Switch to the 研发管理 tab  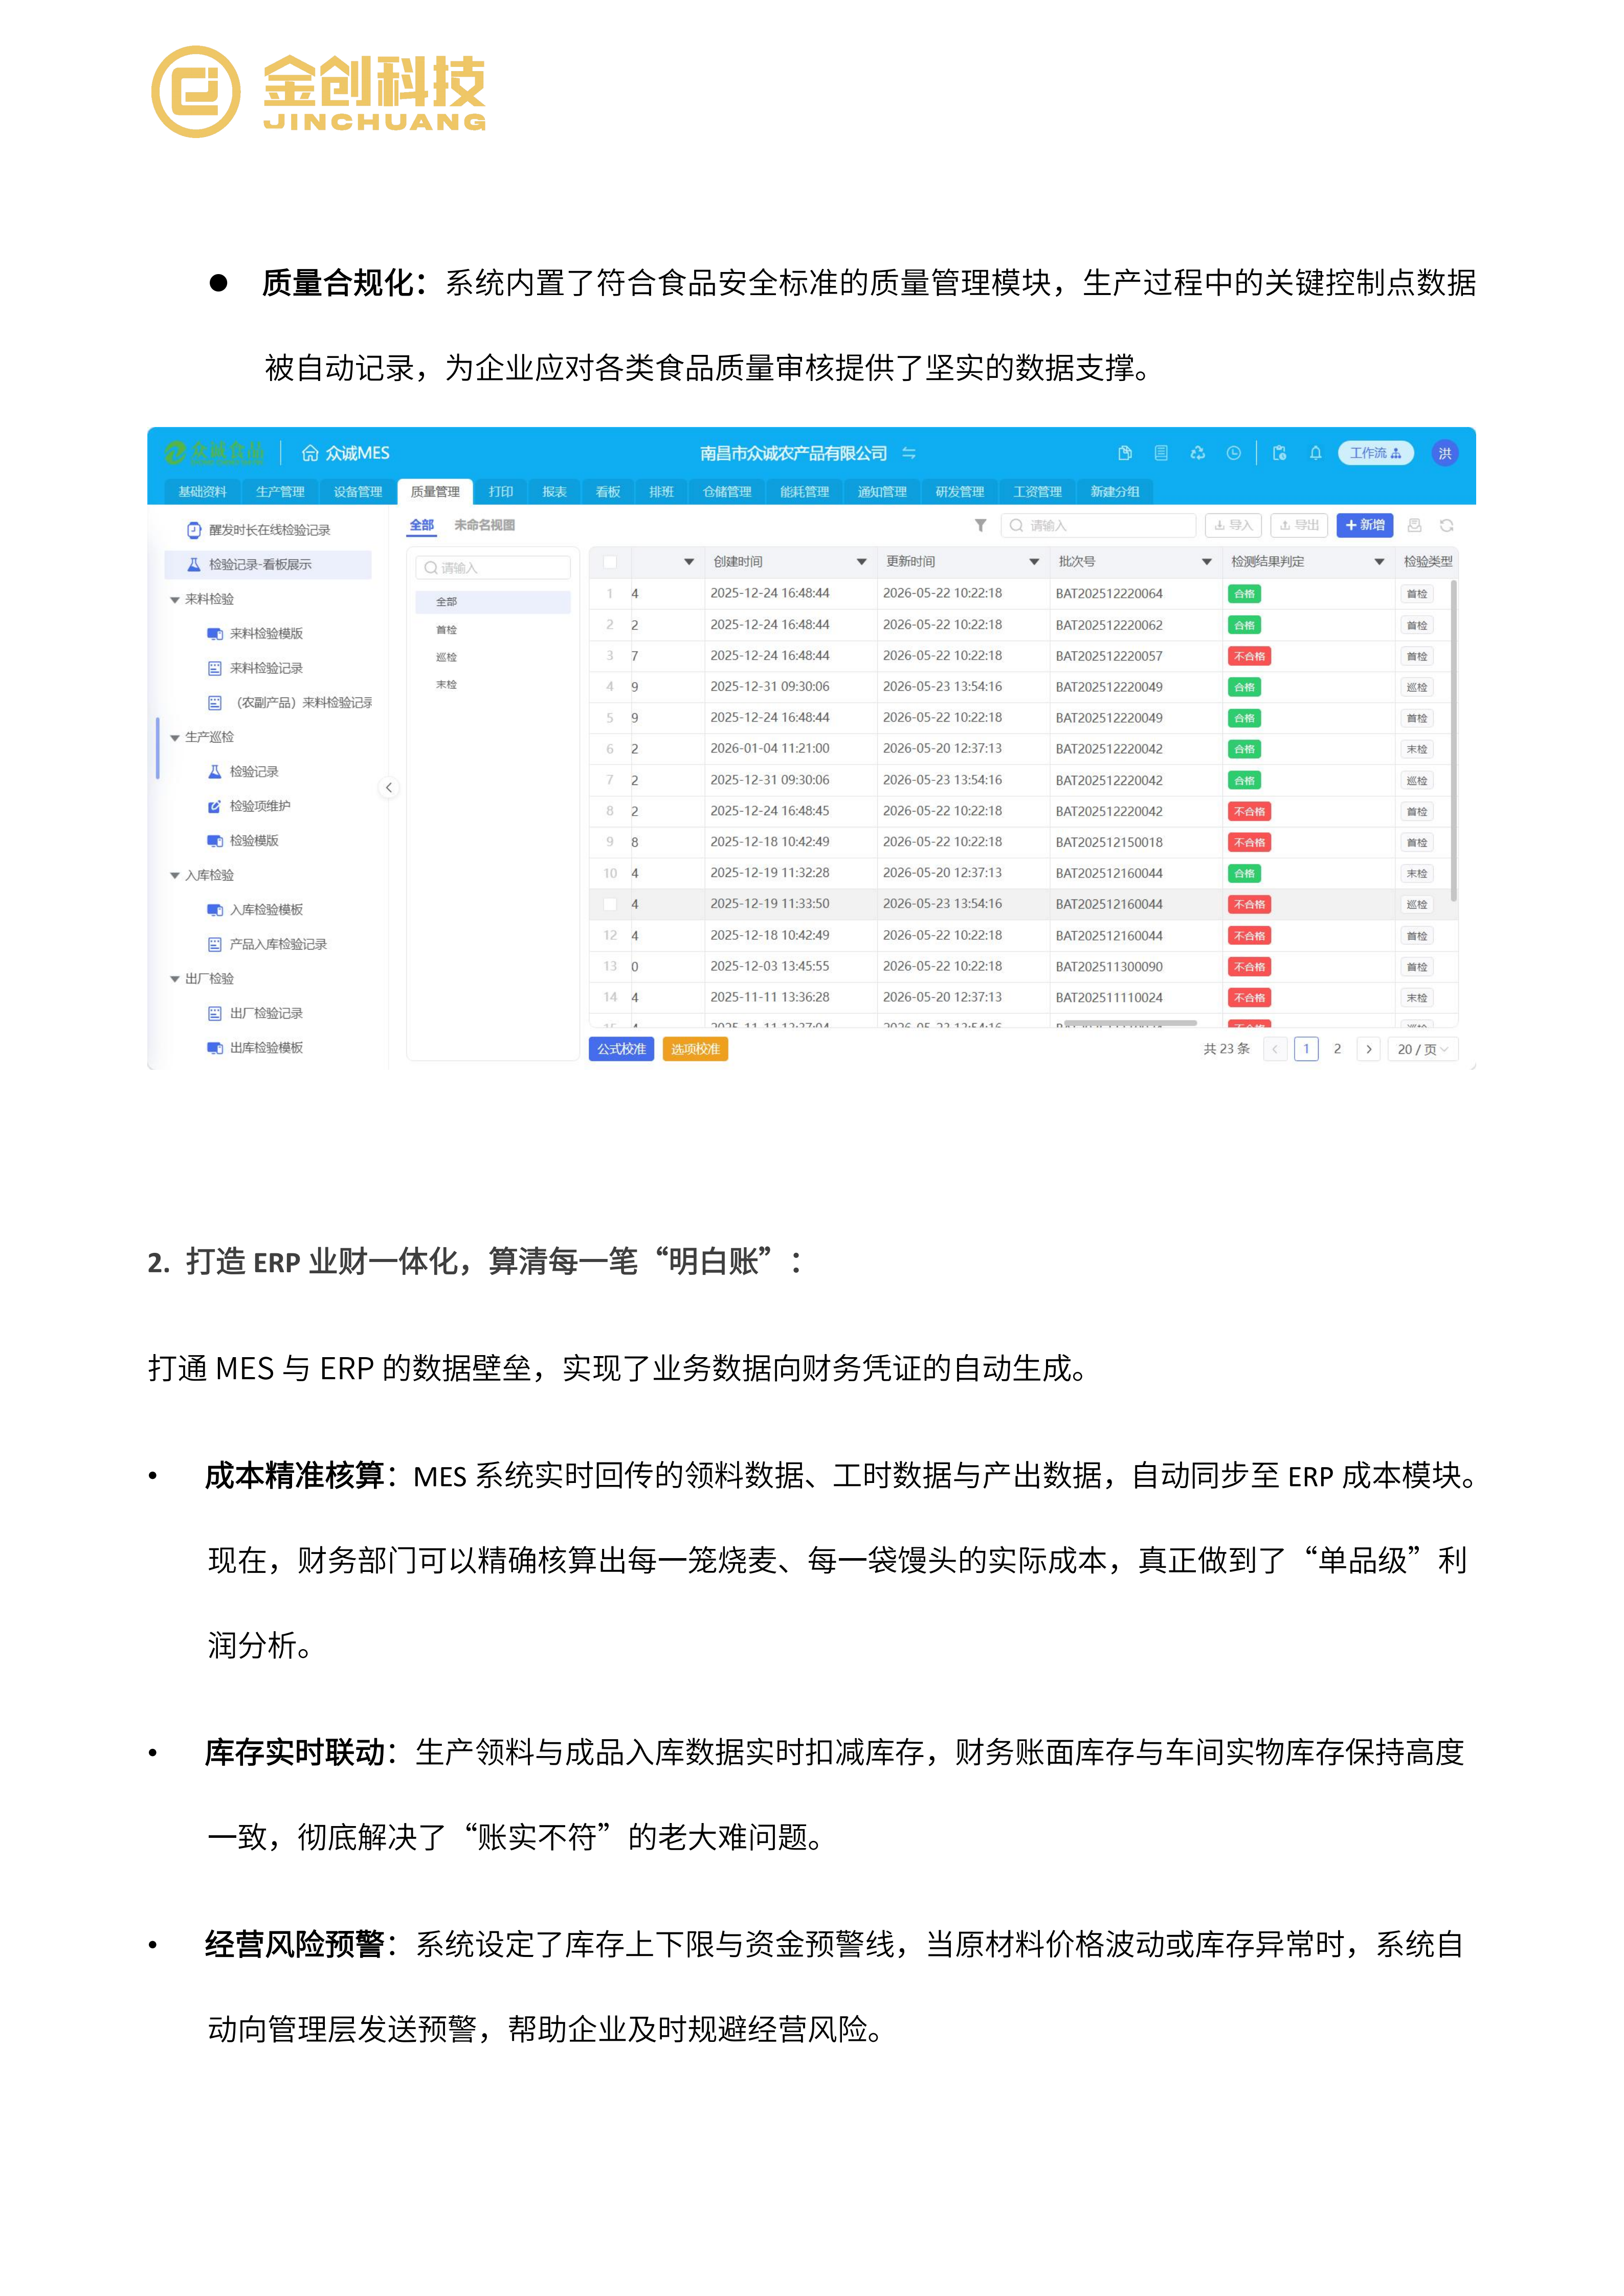[960, 492]
